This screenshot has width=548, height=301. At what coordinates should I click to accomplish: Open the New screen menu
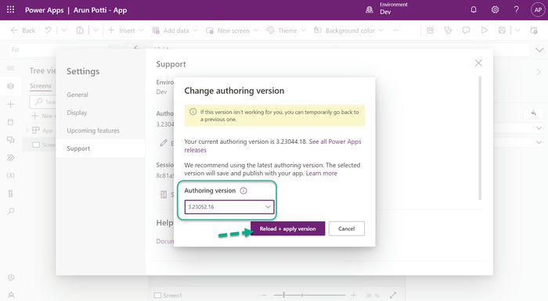(232, 30)
